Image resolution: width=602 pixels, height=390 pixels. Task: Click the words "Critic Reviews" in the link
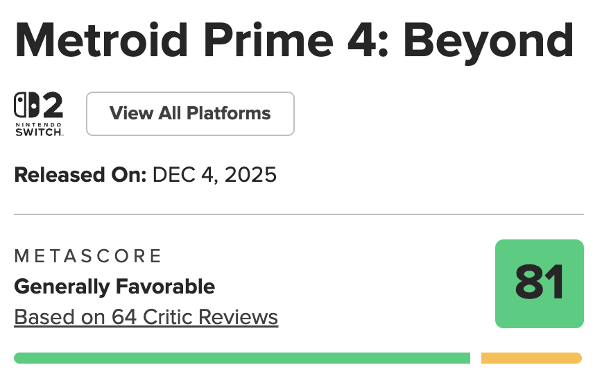(x=210, y=317)
